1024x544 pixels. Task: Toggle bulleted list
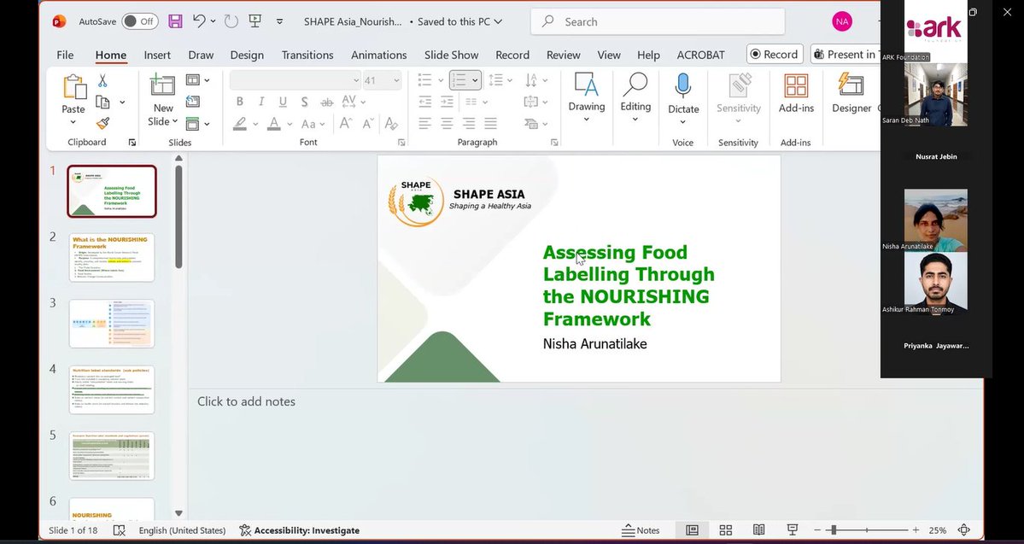click(x=425, y=80)
